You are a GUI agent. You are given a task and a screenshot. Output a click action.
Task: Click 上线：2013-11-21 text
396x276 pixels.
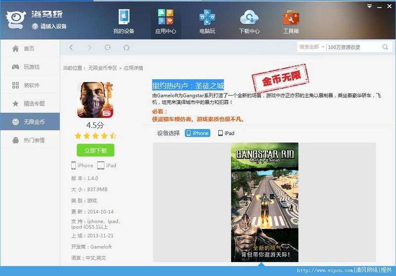92,235
